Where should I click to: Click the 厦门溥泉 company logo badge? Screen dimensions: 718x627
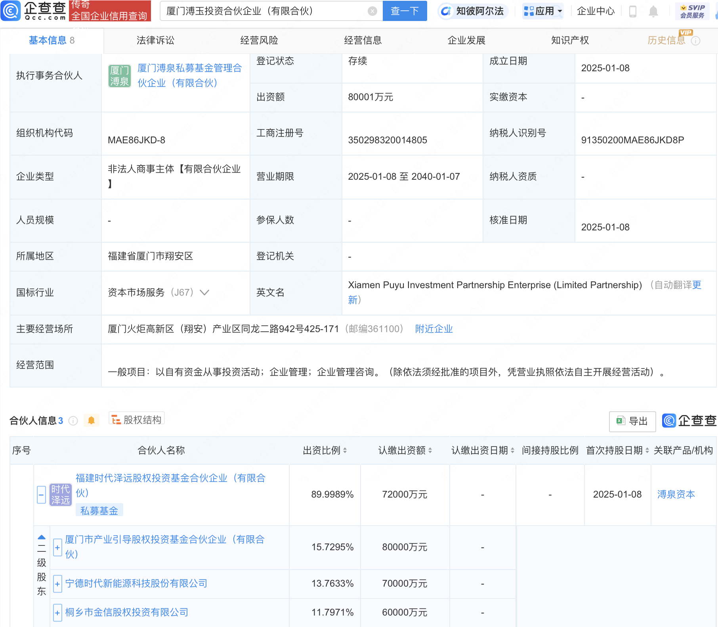pyautogui.click(x=119, y=76)
